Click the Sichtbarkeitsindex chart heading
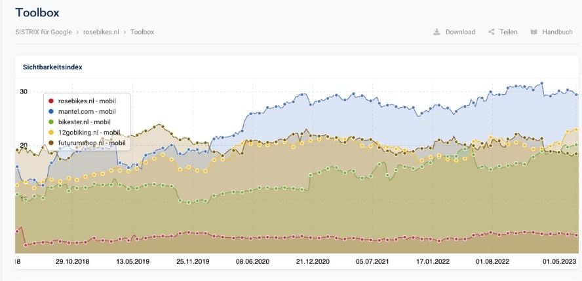The width and height of the screenshot is (582, 281). [52, 67]
